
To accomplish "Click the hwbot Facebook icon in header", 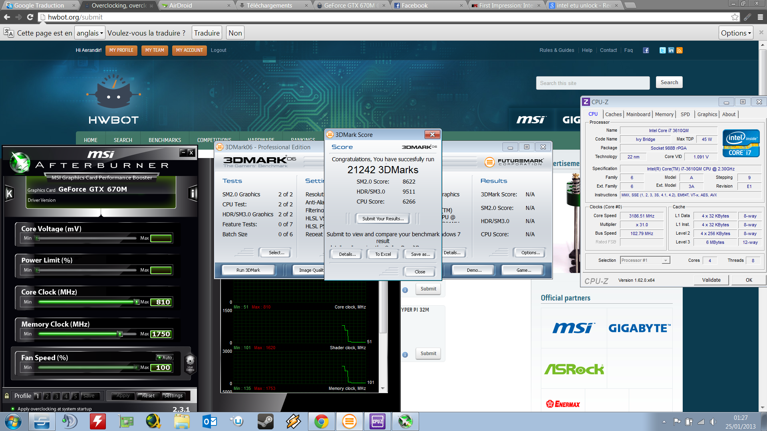I will click(x=646, y=50).
